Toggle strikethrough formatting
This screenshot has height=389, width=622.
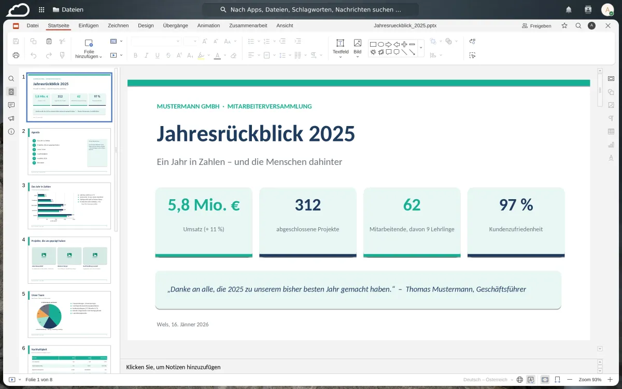(x=168, y=55)
